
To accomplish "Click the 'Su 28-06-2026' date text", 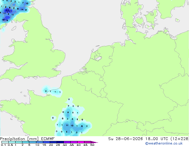I will (126, 139).
